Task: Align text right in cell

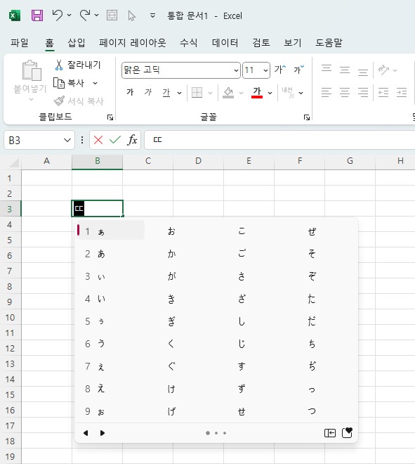Action: point(363,92)
